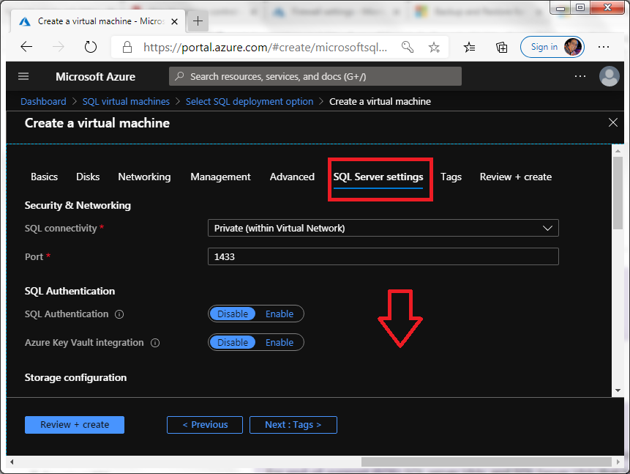The image size is (630, 474).
Task: Close the Create a virtual machine blade
Action: pyautogui.click(x=612, y=122)
